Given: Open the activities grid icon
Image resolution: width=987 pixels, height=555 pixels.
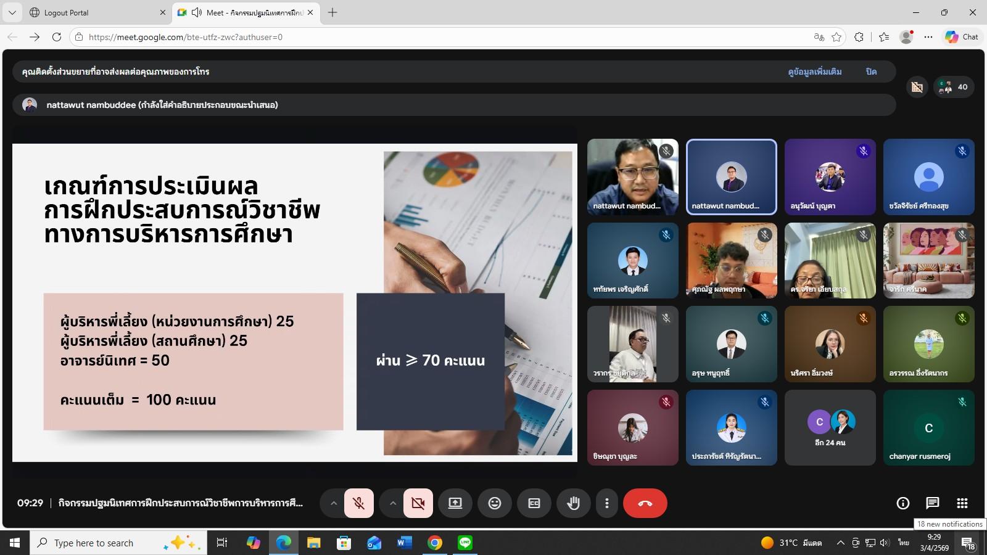Looking at the screenshot, I should 962,503.
